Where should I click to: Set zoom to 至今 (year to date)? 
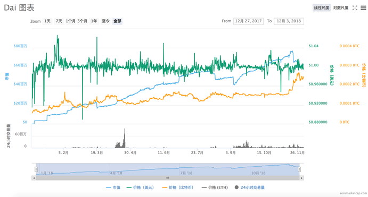point(105,21)
